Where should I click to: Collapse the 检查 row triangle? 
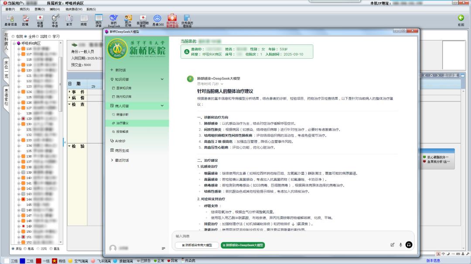coord(69,104)
